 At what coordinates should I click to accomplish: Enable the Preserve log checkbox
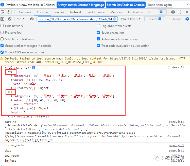tap(2, 33)
